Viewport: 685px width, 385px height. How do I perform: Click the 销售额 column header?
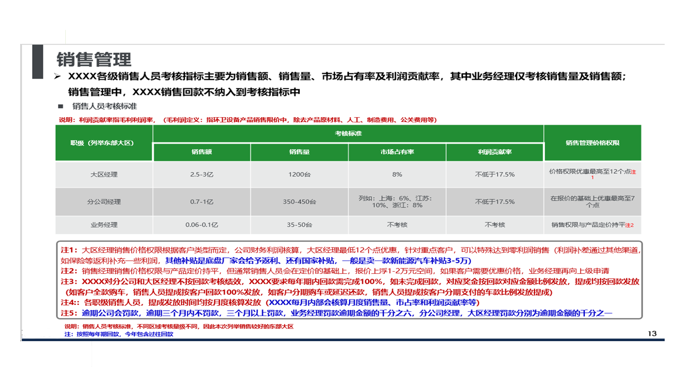click(202, 152)
